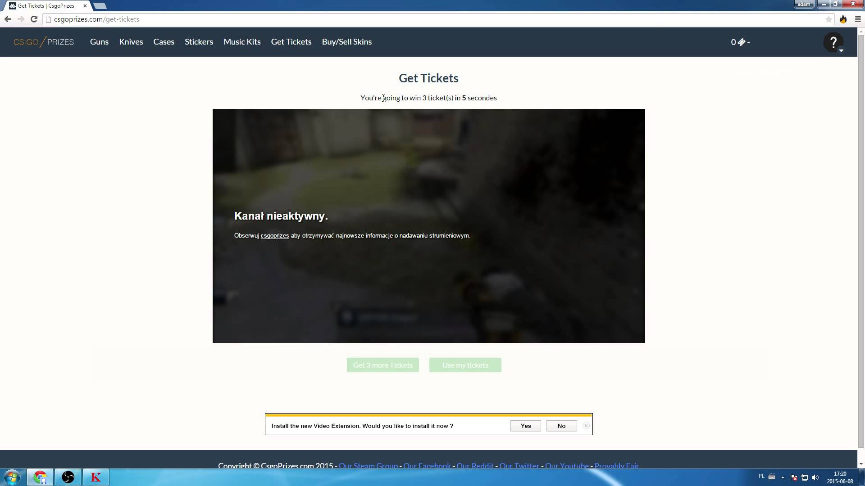The width and height of the screenshot is (865, 486).
Task: Click the keyboard tray icon
Action: [x=772, y=477]
